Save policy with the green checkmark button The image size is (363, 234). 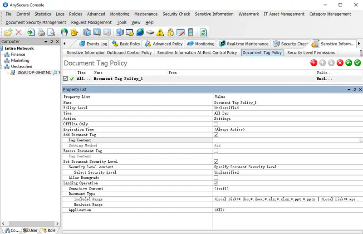[x=358, y=63]
